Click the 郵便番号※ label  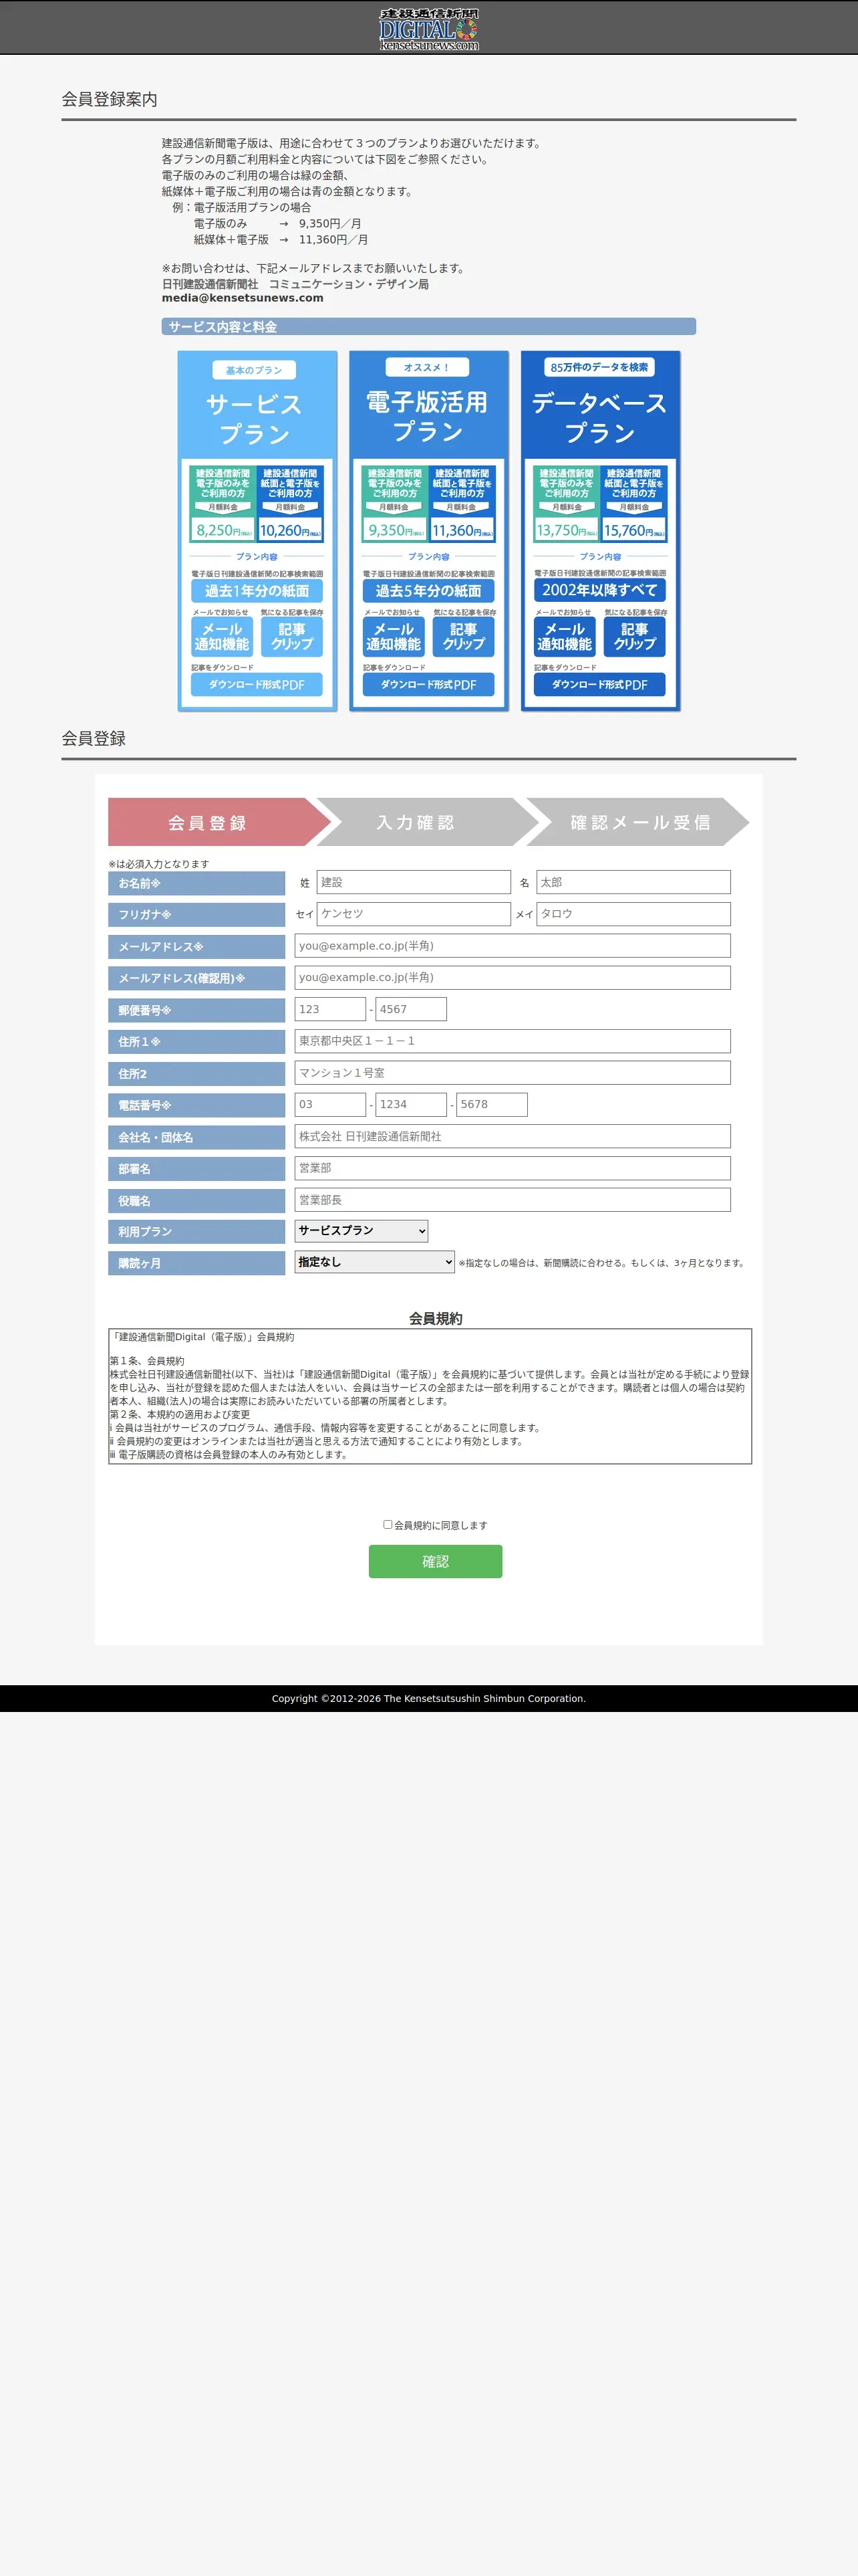click(x=196, y=1010)
